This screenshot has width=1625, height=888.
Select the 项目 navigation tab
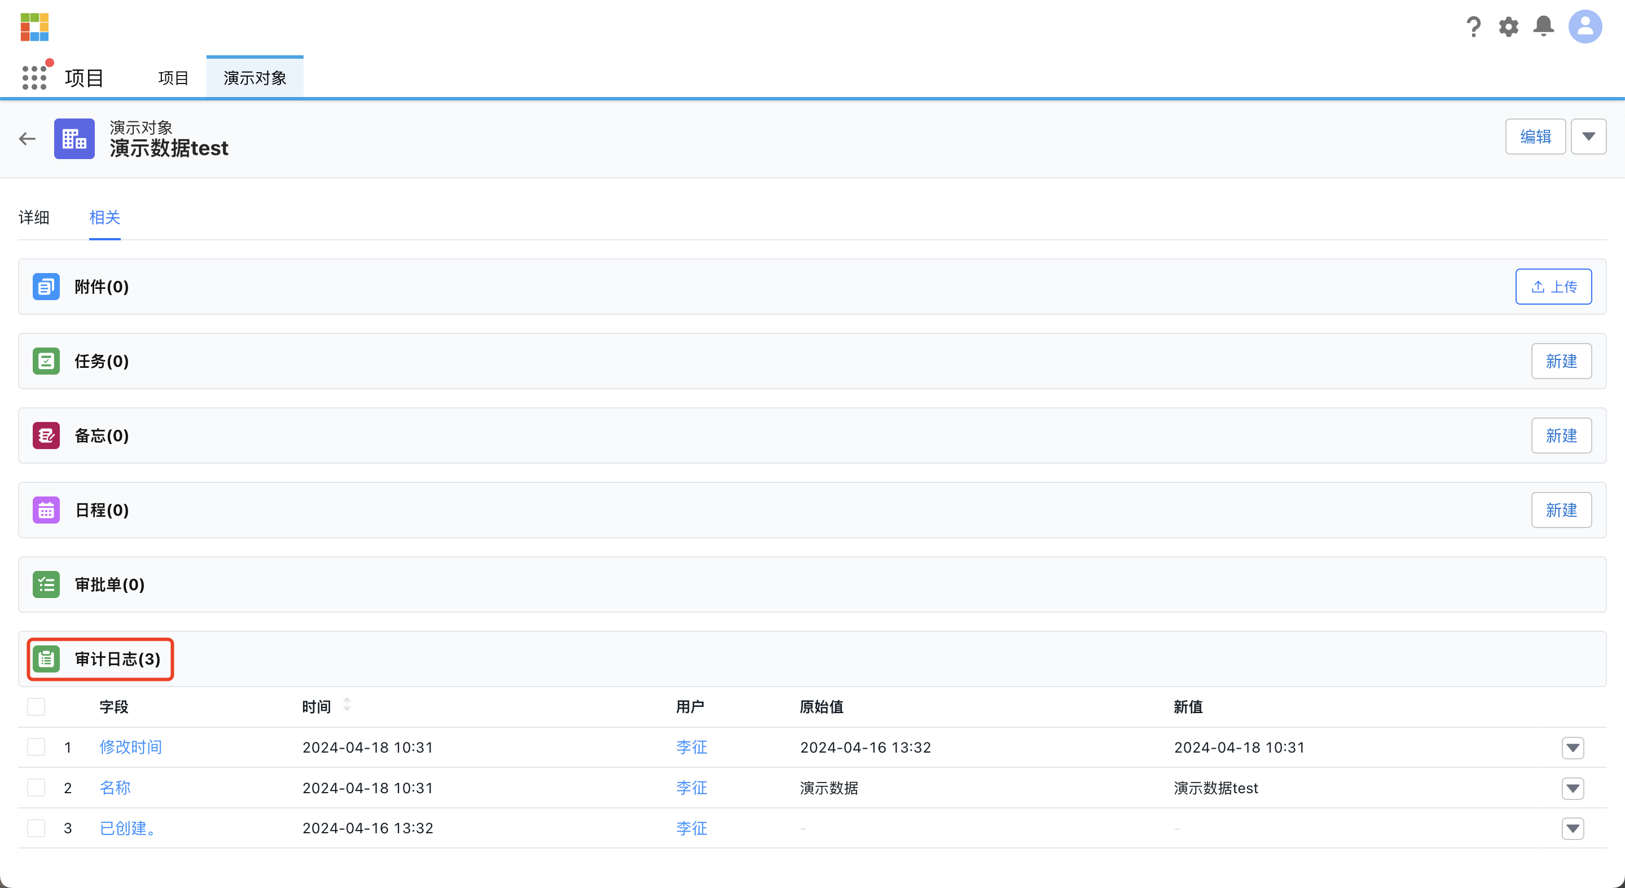coord(173,78)
